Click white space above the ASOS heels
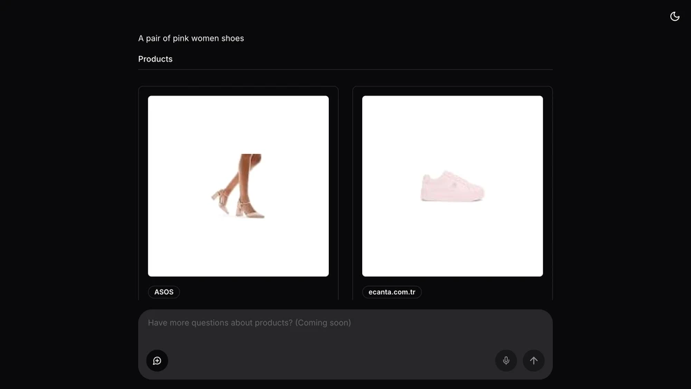 tap(238, 124)
